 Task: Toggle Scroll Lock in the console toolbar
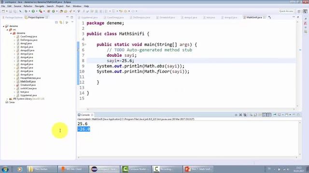pos(255,115)
